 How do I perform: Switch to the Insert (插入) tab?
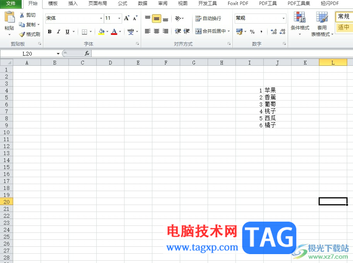(x=73, y=3)
